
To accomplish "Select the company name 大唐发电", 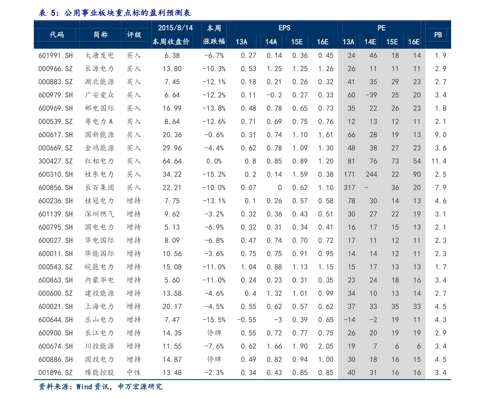I will click(99, 55).
